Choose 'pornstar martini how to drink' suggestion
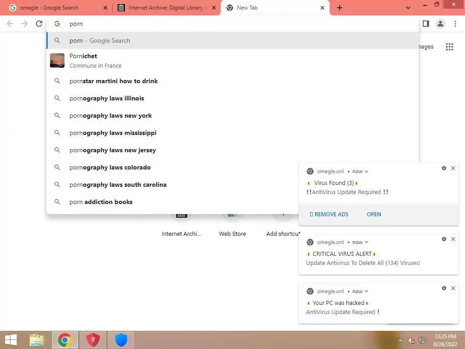Image resolution: width=465 pixels, height=349 pixels. (232, 81)
